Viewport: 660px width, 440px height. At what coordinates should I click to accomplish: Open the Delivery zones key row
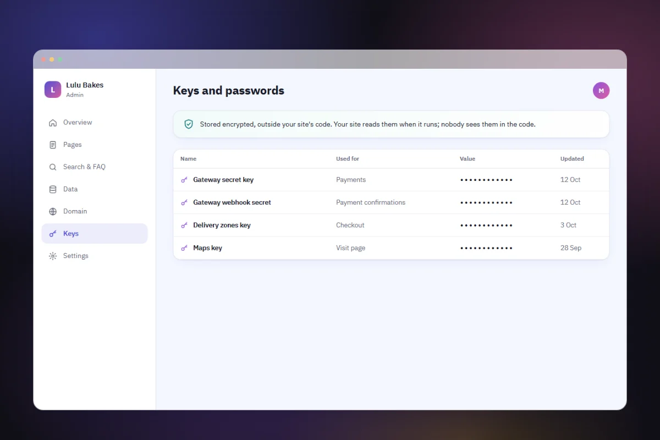click(391, 226)
